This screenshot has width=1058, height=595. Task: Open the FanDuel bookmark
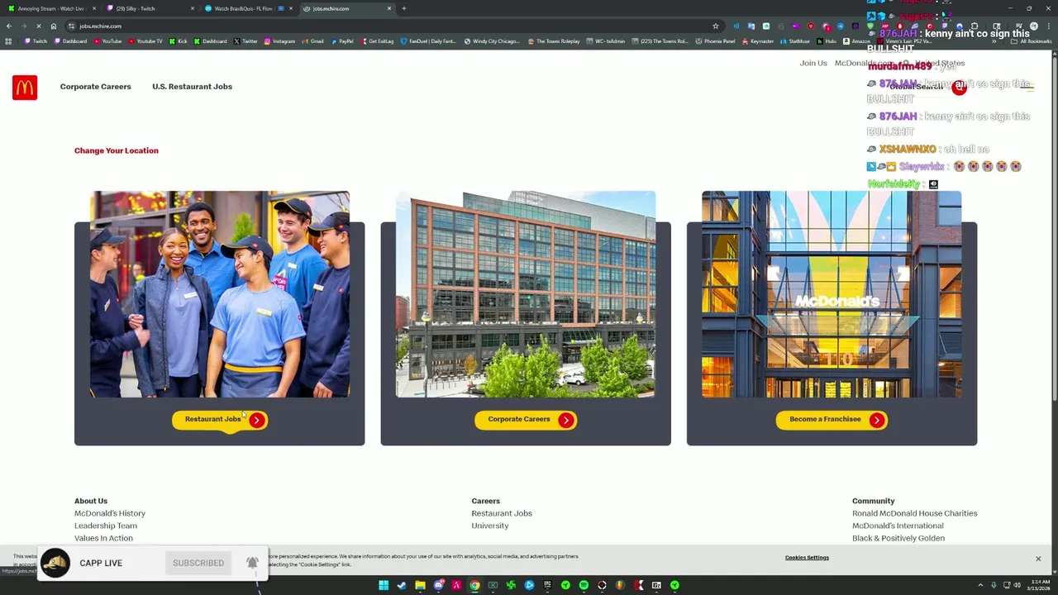tap(427, 41)
